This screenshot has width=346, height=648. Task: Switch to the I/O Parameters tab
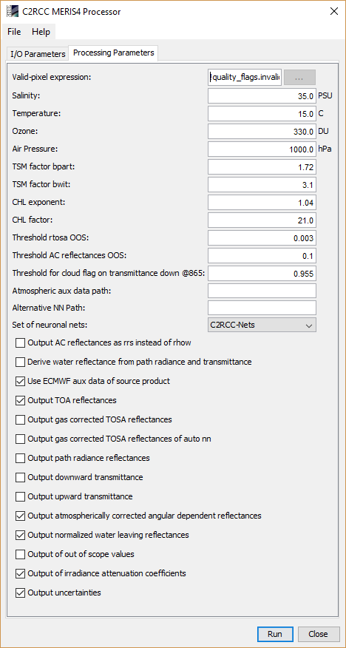pyautogui.click(x=38, y=54)
